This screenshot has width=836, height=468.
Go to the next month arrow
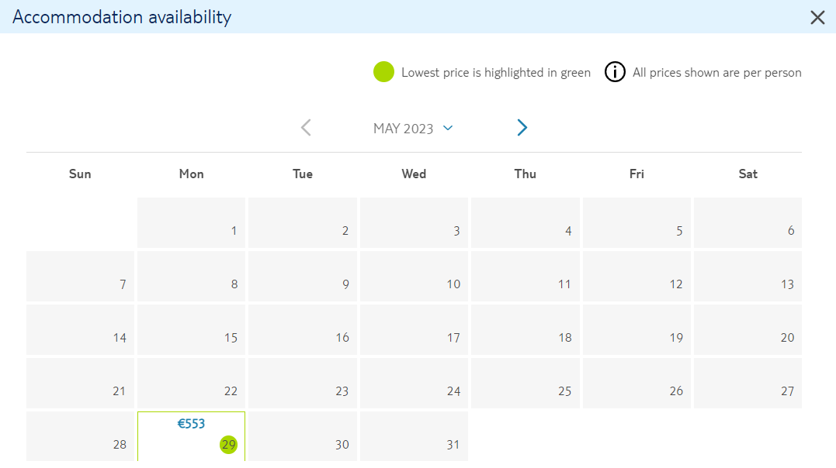pyautogui.click(x=522, y=128)
